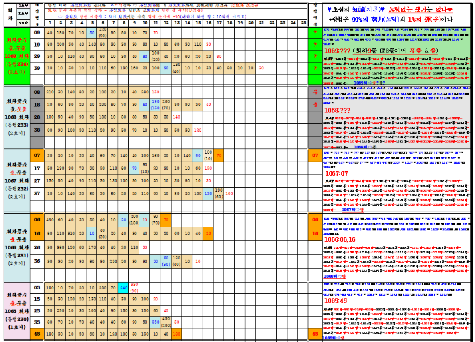Select the cyan highlighted 240 cell

click(x=123, y=287)
